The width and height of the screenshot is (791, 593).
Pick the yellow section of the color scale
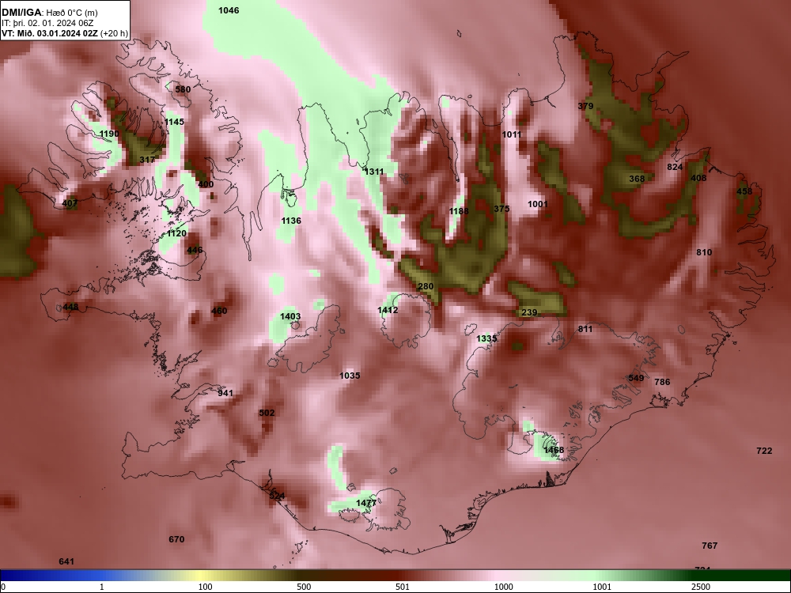click(202, 576)
